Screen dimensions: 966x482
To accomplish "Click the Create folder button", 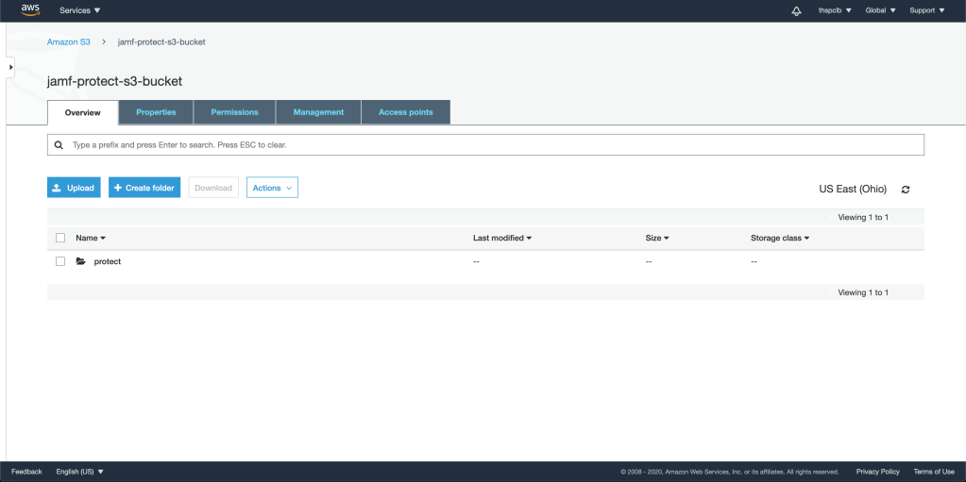I will 144,188.
